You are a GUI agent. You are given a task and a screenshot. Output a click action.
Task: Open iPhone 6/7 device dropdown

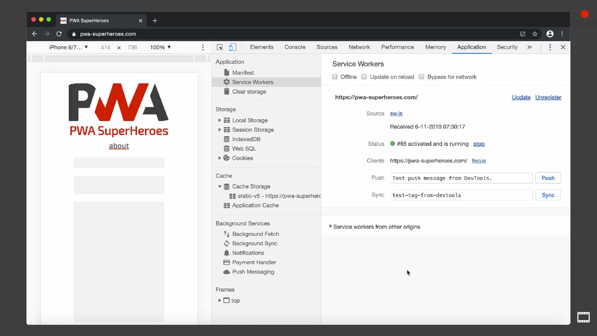[x=68, y=47]
